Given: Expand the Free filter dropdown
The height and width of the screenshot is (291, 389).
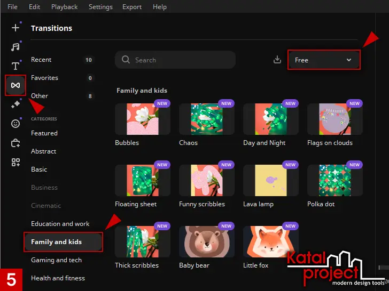Looking at the screenshot, I should point(324,60).
